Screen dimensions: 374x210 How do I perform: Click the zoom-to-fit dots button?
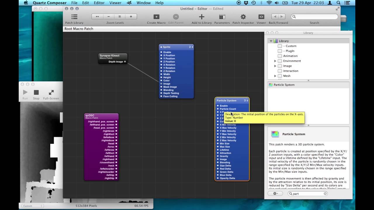tap(97, 17)
